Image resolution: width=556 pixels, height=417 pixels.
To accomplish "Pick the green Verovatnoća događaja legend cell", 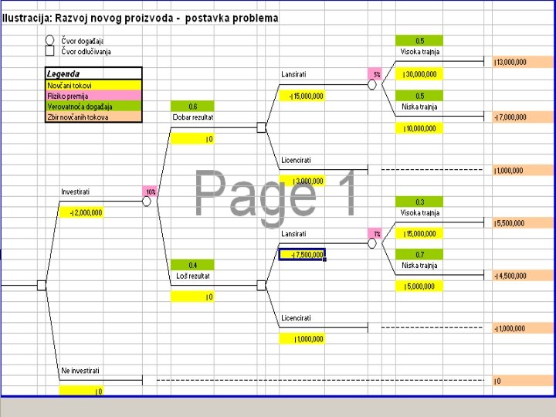I will pos(93,107).
